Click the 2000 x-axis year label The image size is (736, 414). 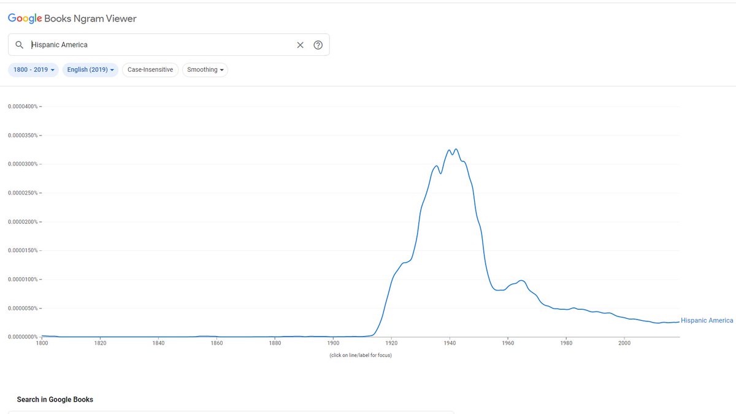(x=624, y=343)
